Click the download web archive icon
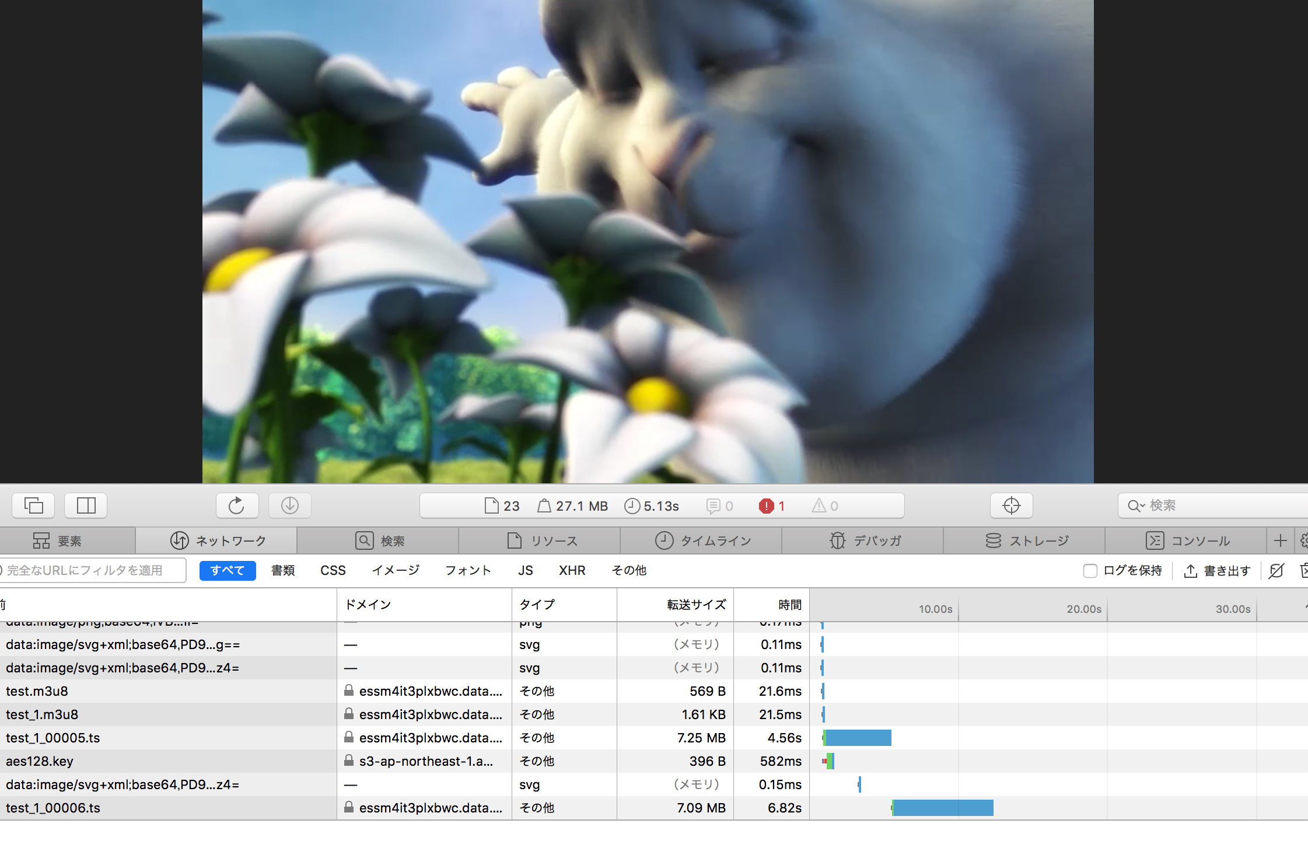 (290, 505)
